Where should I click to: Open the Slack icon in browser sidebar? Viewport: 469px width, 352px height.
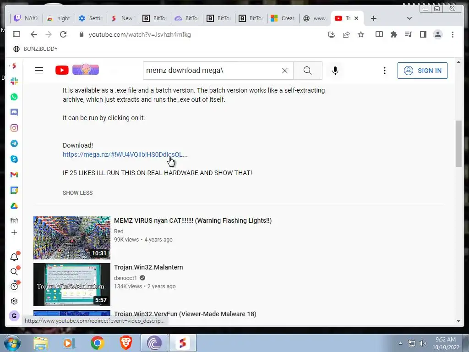[14, 81]
